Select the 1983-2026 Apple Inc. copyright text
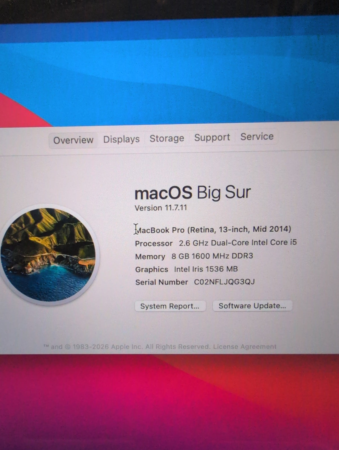 pos(127,347)
